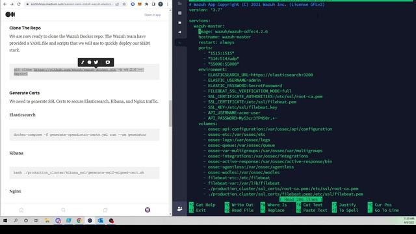
Task: Open Cortana circle on taskbar
Action: [x=26, y=221]
